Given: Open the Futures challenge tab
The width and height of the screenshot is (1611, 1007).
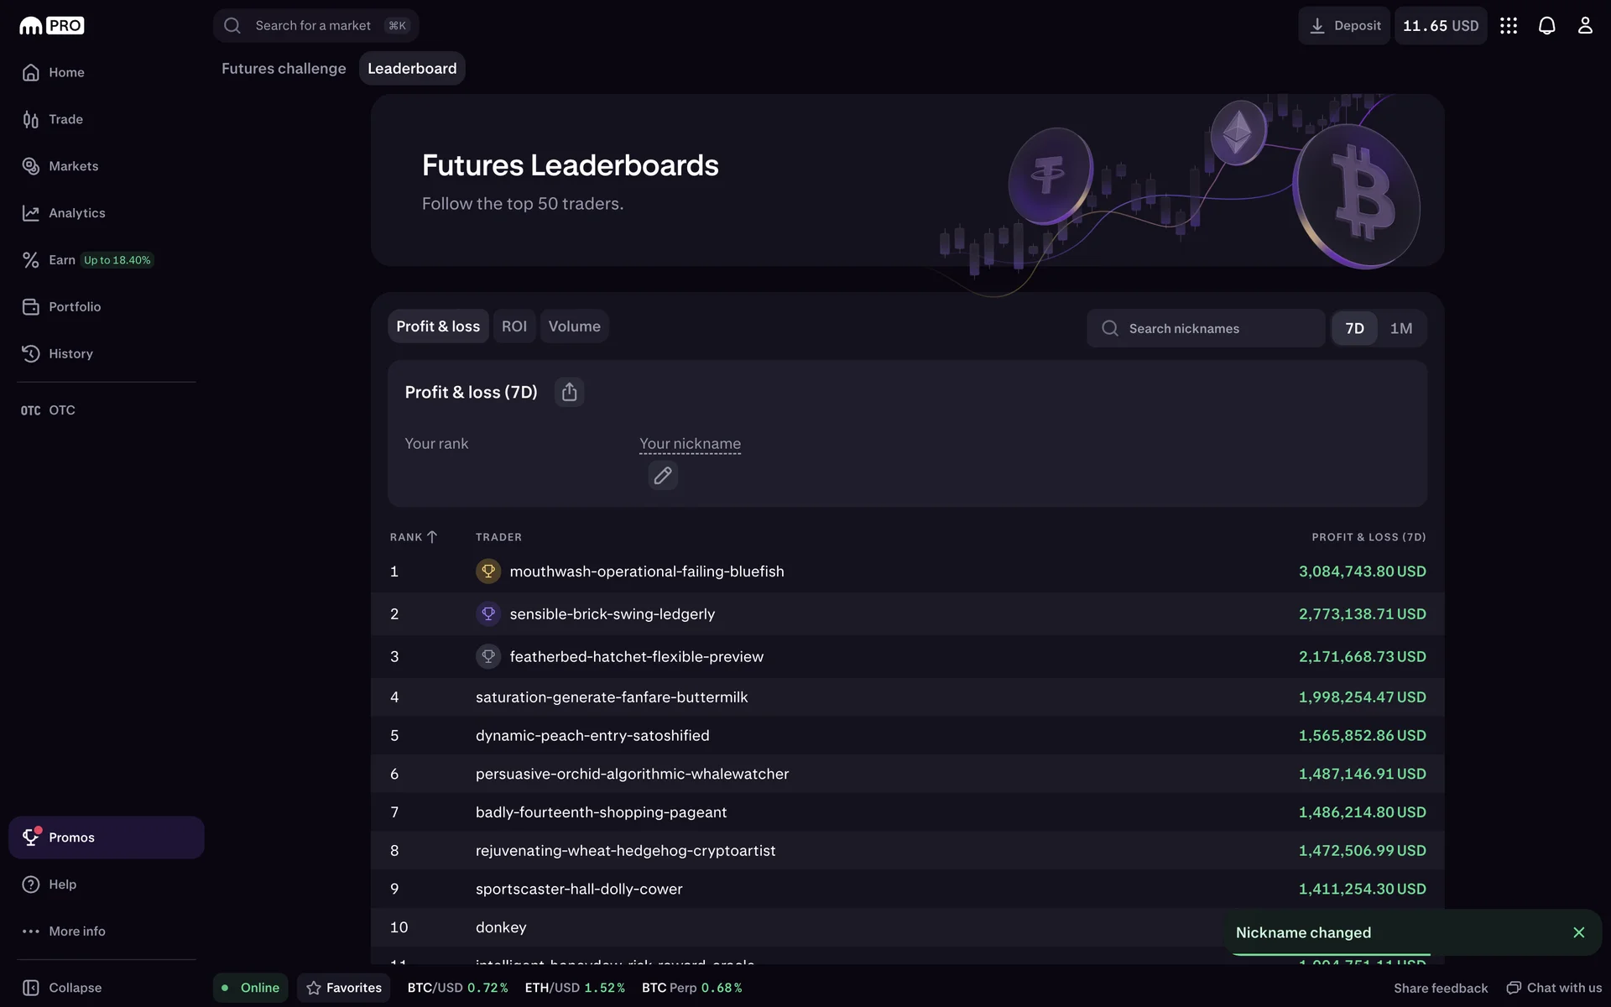Looking at the screenshot, I should coord(284,69).
